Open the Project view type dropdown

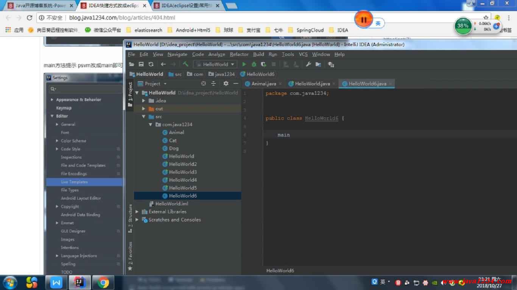[x=152, y=84]
